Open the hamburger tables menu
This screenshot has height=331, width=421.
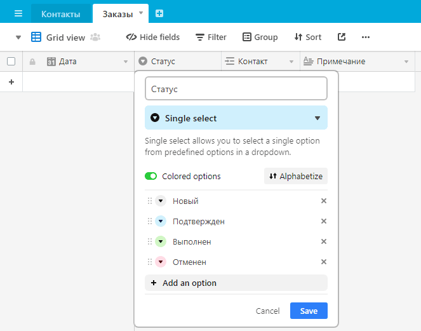(x=18, y=13)
